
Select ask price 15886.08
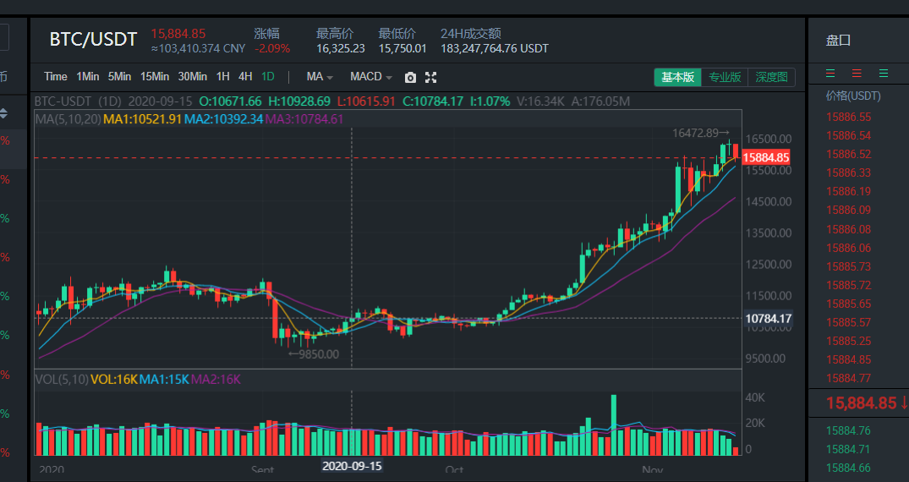[x=849, y=229]
